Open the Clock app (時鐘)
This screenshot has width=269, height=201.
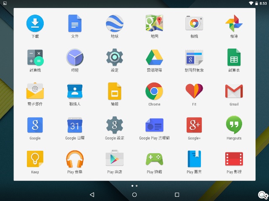pyautogui.click(x=75, y=57)
